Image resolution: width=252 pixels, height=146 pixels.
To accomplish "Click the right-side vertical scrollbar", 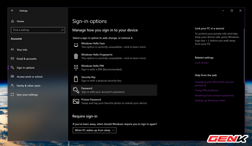I will pyautogui.click(x=244, y=56).
